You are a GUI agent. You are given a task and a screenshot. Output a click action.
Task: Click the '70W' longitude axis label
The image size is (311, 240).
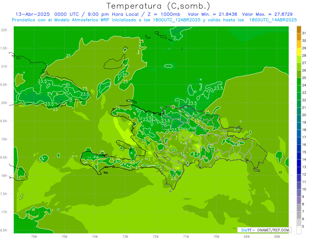pos(216,237)
